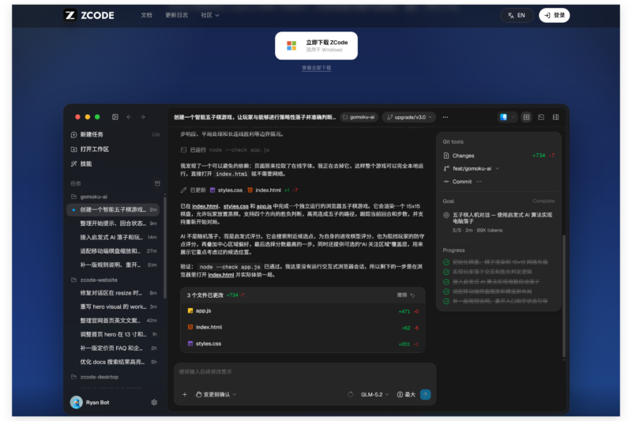Click the 最大 effort button
Screen dimensions: 632x421
(406, 394)
